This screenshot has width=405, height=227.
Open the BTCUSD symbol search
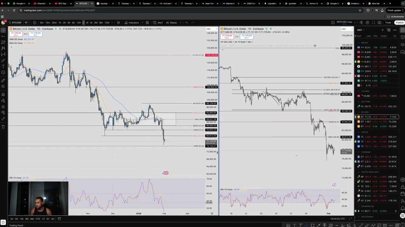click(x=15, y=22)
